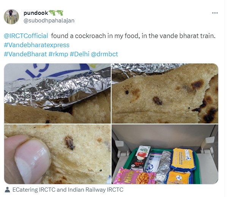The height and width of the screenshot is (197, 233).
Task: Click the pundook display name
Action: click(x=36, y=13)
